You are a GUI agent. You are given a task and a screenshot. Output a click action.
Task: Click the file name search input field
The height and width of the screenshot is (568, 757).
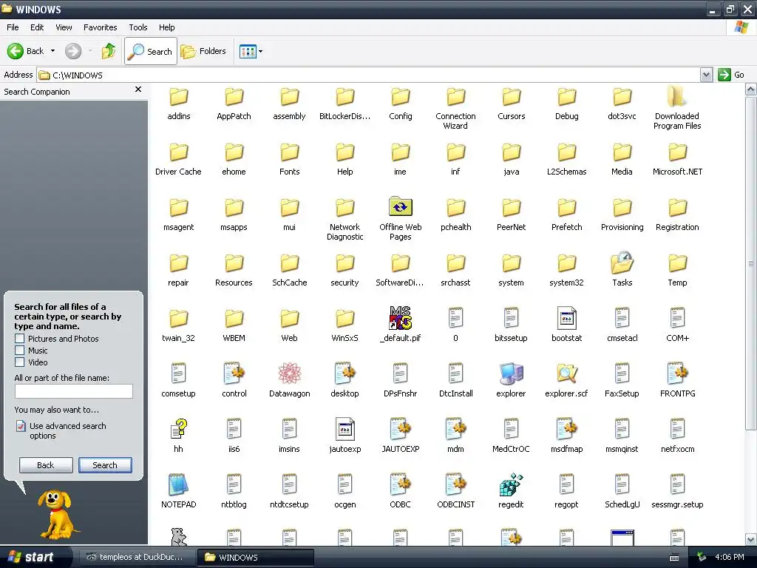tap(74, 391)
